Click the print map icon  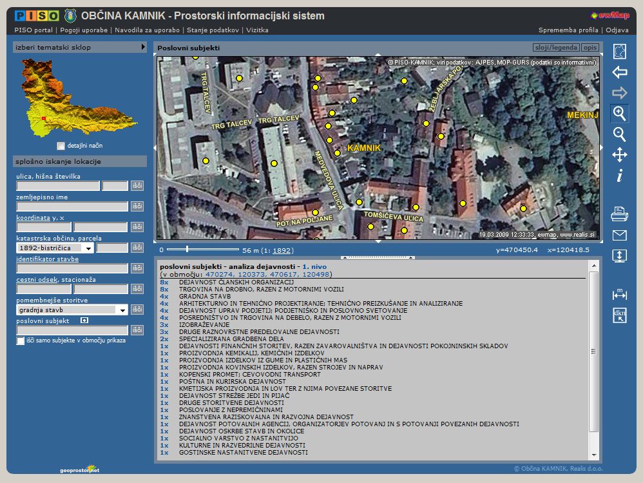pos(619,214)
